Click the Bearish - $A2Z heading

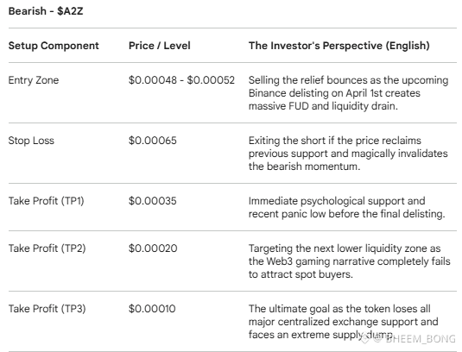pyautogui.click(x=46, y=11)
